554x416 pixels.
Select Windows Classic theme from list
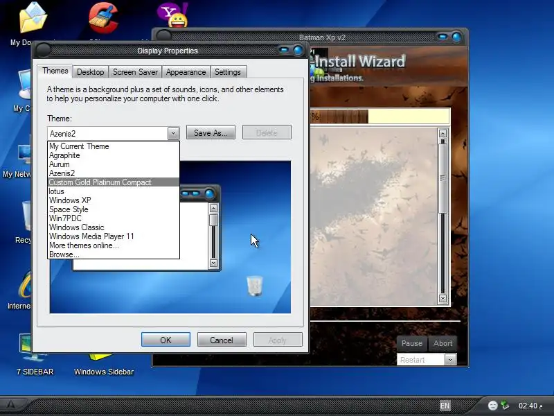[x=114, y=227]
